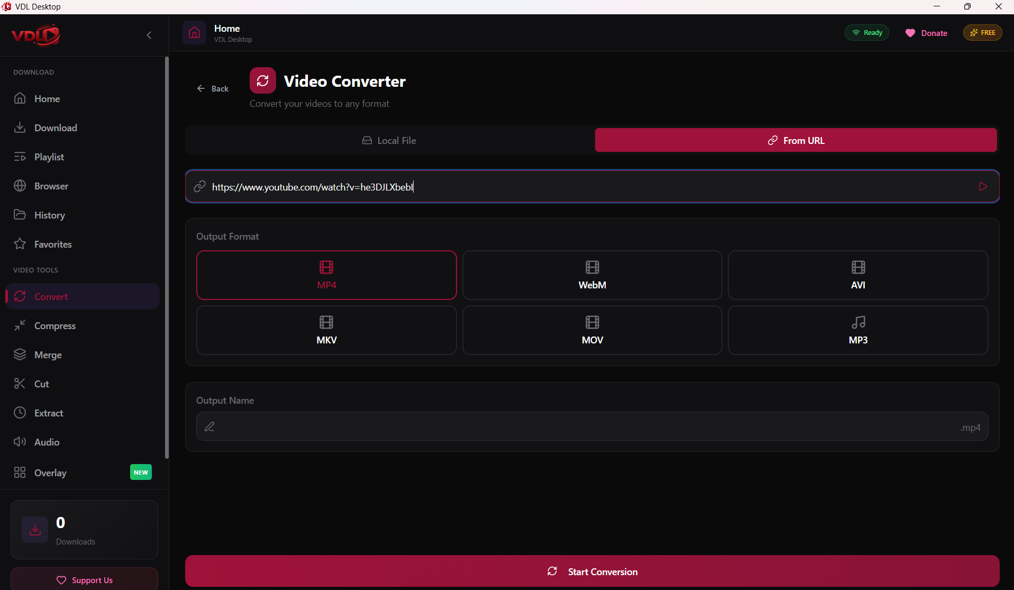Select WebM as output format
The height and width of the screenshot is (590, 1014).
[592, 275]
